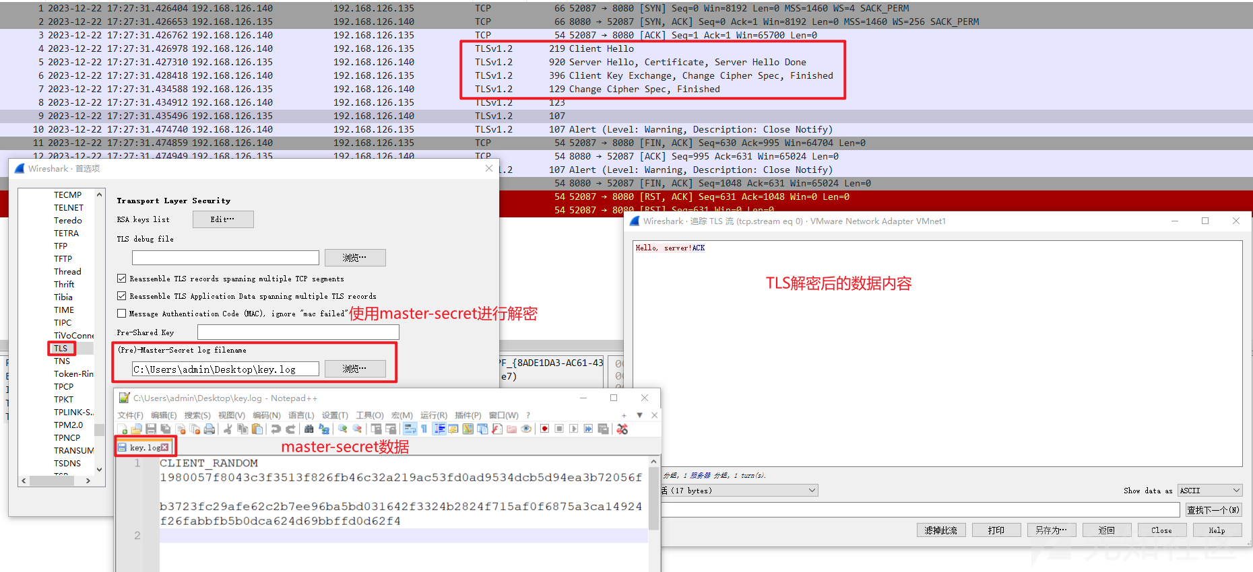Click the Stop Recording macro icon
Screen dimensions: 1253x572
559,429
